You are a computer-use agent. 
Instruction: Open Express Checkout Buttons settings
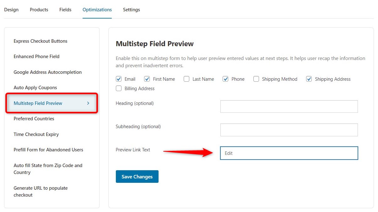pyautogui.click(x=40, y=41)
